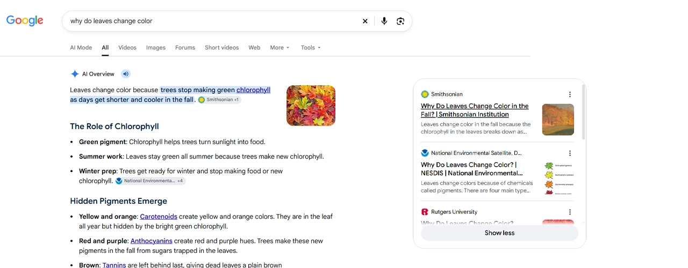
Task: Open the colorful autumn leaves thumbnail
Action: [x=311, y=106]
